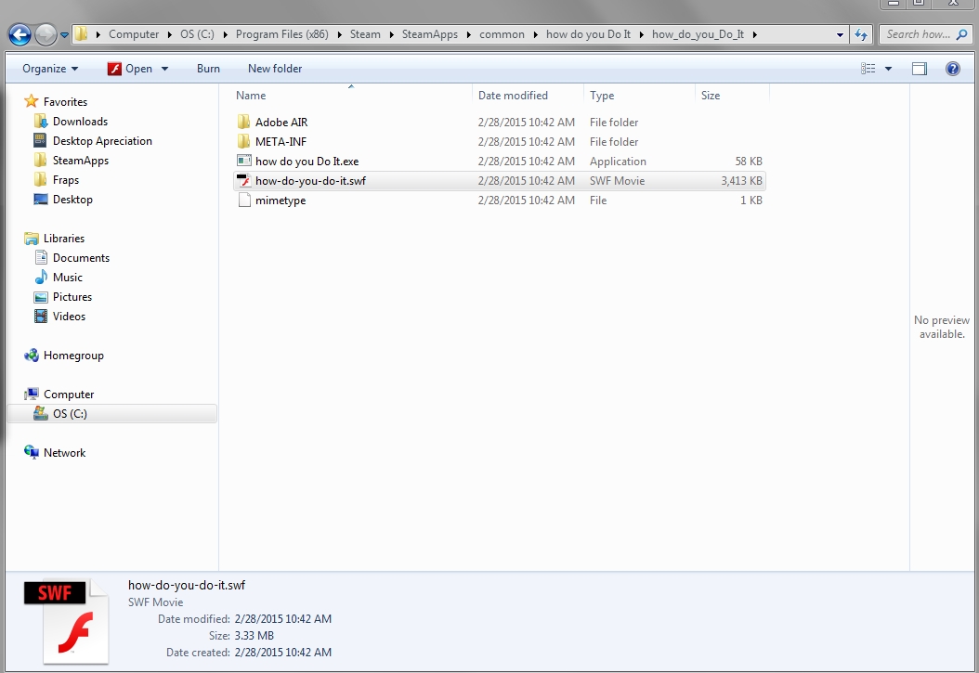This screenshot has height=673, width=979.
Task: Click the magnifier icon in the search box
Action: coord(962,35)
